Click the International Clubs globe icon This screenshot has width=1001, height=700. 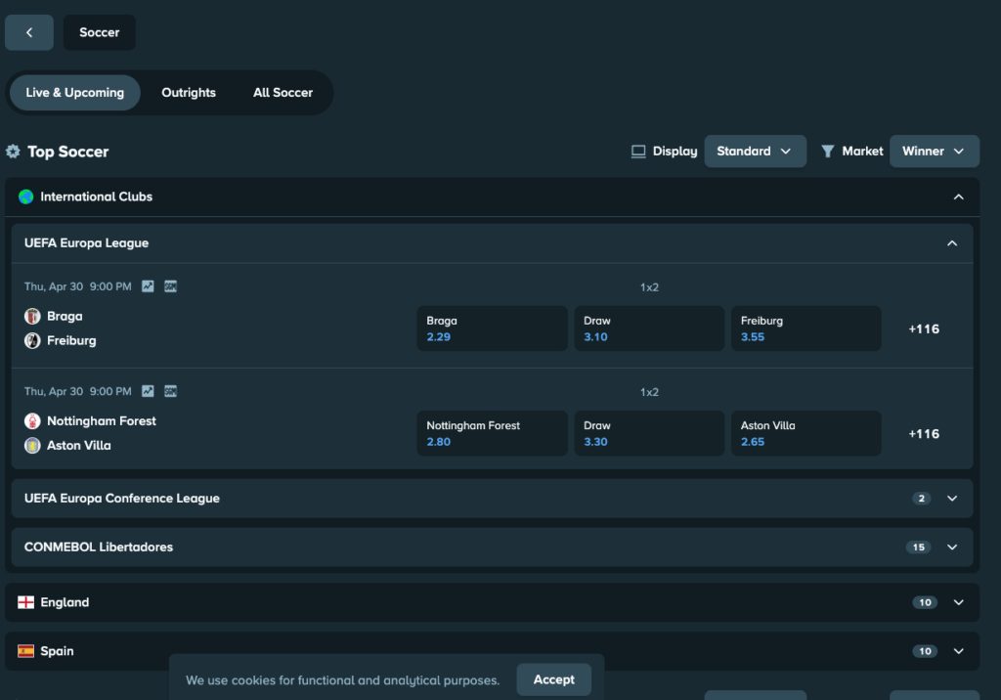click(x=26, y=197)
